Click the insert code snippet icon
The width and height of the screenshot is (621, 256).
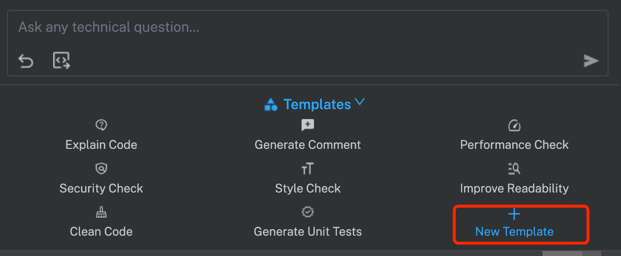pos(62,61)
